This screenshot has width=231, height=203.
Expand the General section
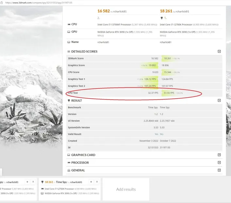click(x=219, y=170)
